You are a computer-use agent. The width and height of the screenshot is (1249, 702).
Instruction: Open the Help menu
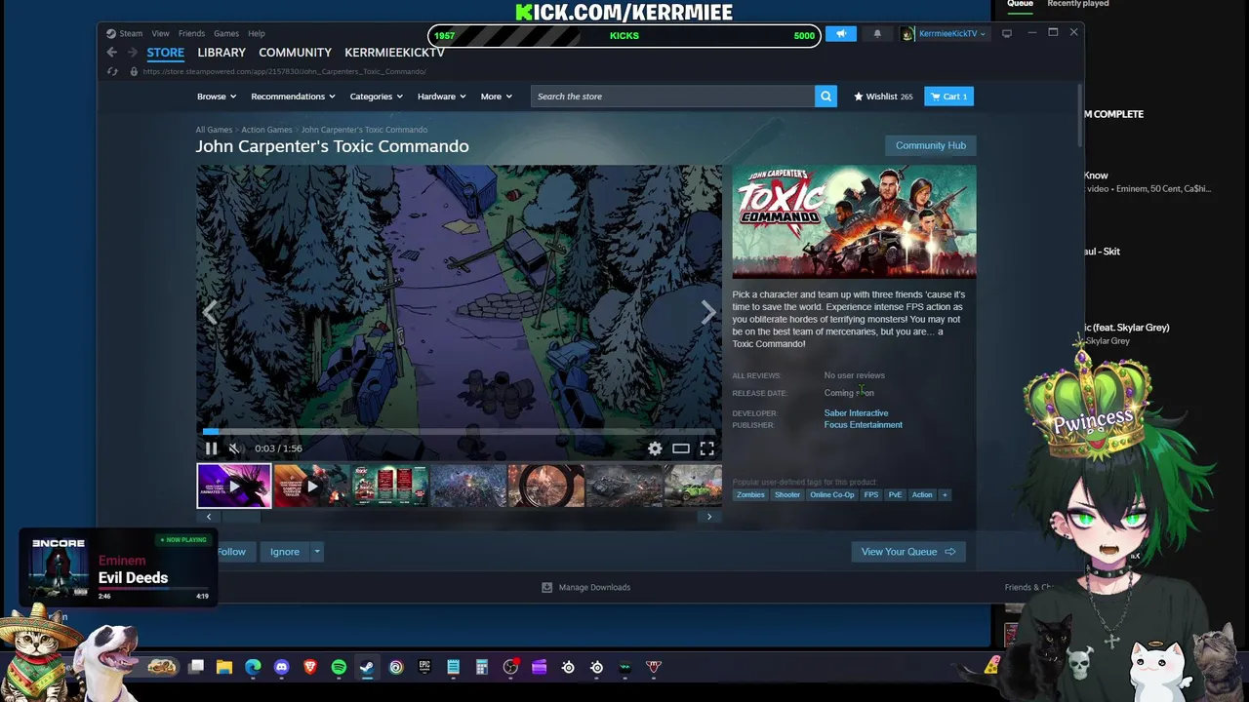[257, 33]
